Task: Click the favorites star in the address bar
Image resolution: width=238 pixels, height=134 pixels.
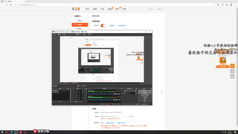Action: pos(218,5)
